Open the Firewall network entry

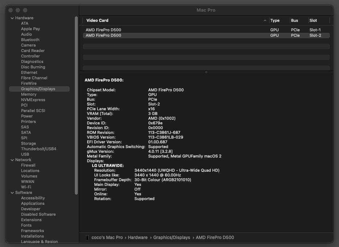click(x=28, y=165)
